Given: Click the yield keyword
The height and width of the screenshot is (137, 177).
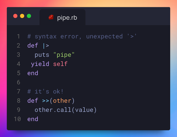Looking at the screenshot, I should [40, 64].
